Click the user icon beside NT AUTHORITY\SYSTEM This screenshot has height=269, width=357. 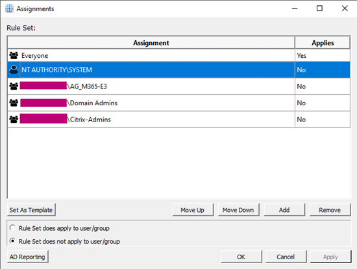tap(14, 70)
